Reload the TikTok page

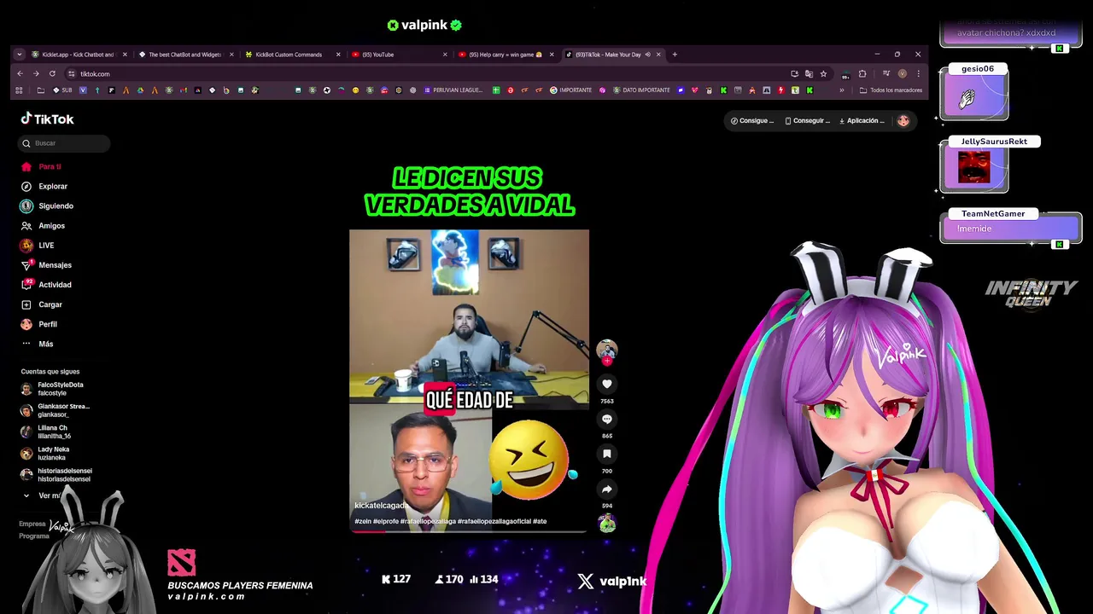[52, 73]
